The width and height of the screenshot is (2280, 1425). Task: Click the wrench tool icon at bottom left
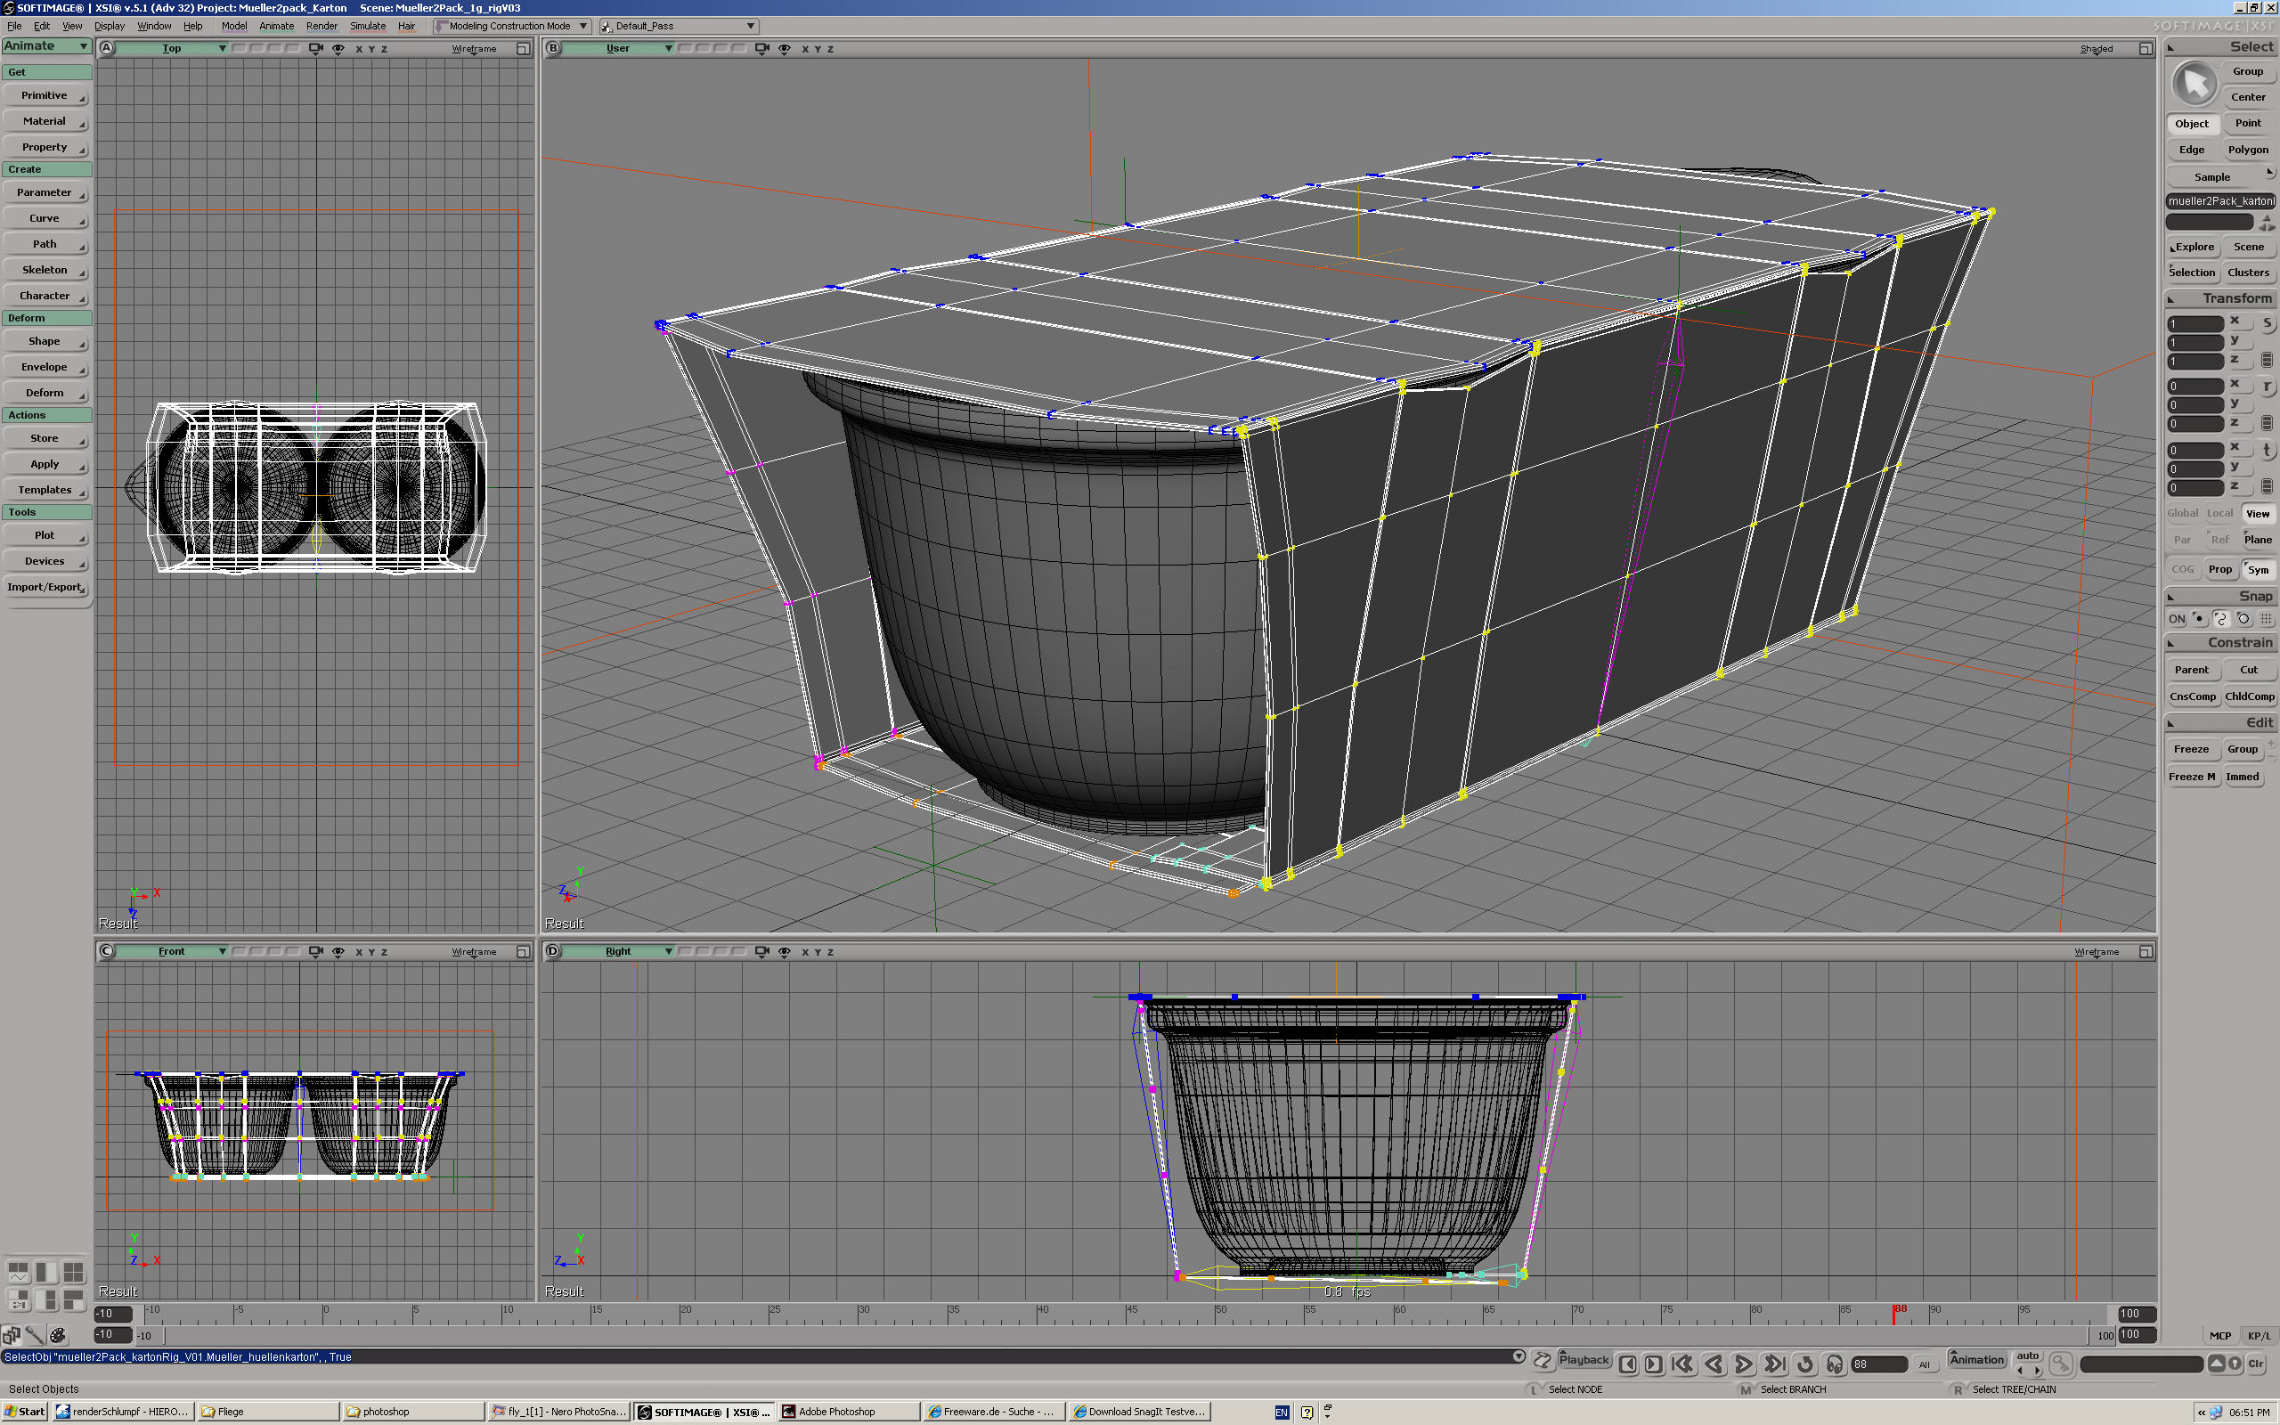[34, 1334]
